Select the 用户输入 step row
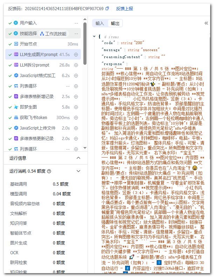 pyautogui.click(x=43, y=23)
